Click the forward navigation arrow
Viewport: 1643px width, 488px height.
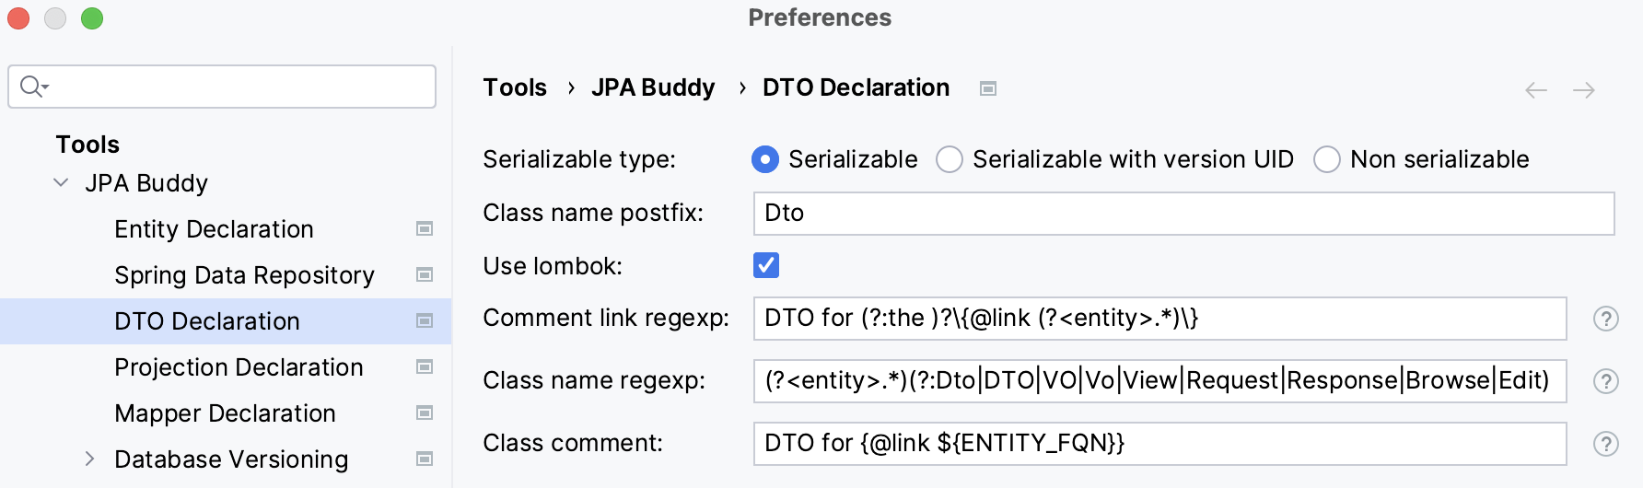coord(1584,90)
